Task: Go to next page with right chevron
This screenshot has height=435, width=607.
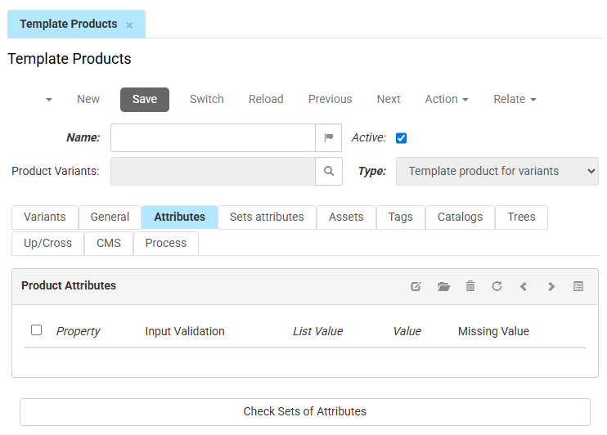Action: [551, 286]
